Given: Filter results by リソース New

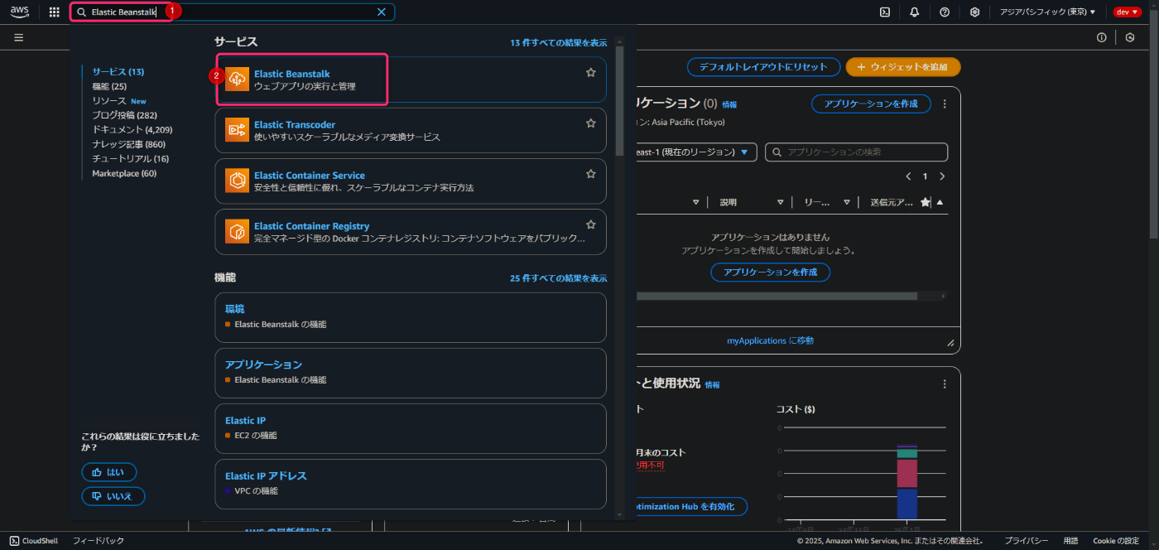Looking at the screenshot, I should click(119, 100).
